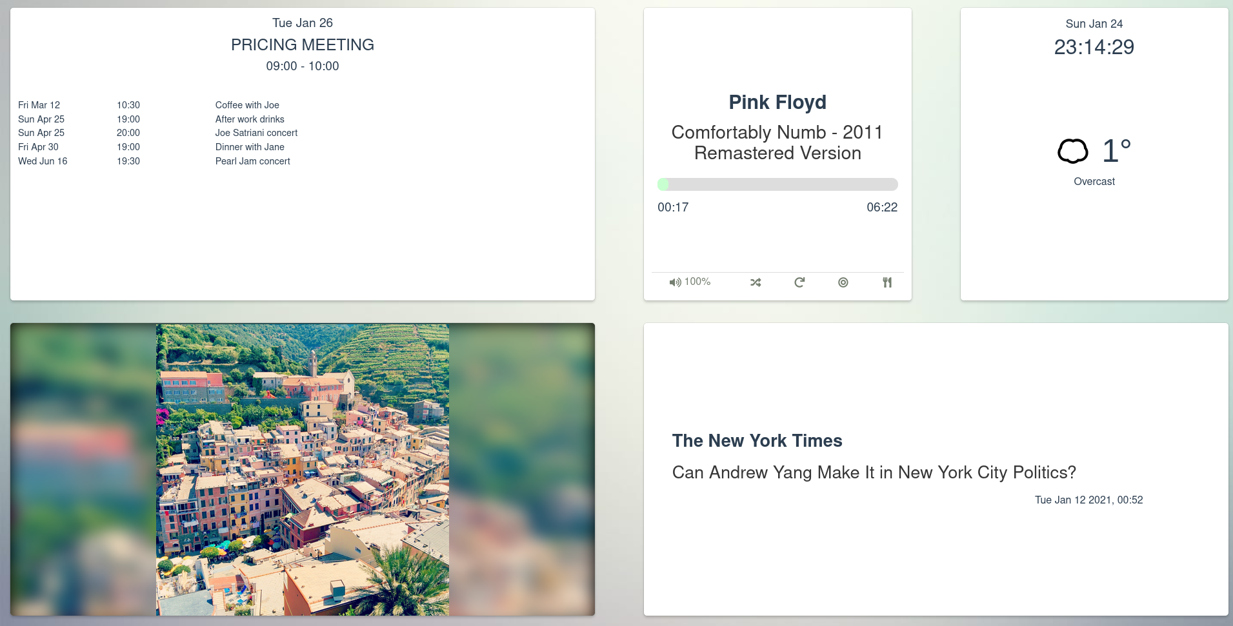Open the Pearl Jam concert entry
The width and height of the screenshot is (1233, 626).
coord(252,161)
